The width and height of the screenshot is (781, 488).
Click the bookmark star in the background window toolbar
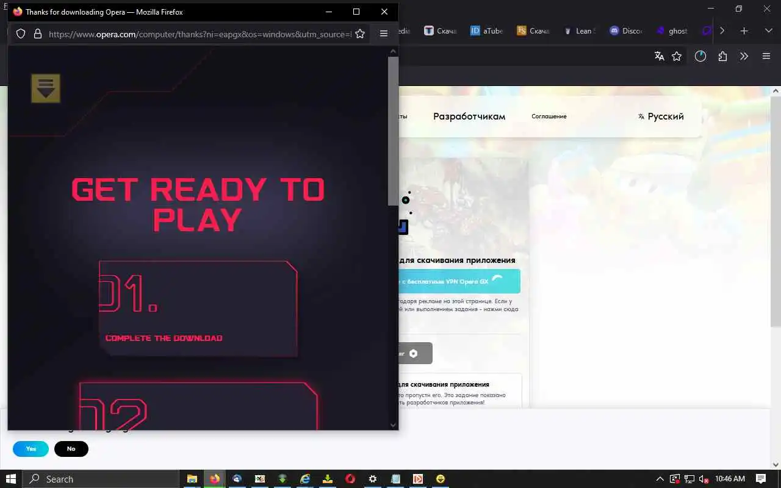pyautogui.click(x=677, y=56)
